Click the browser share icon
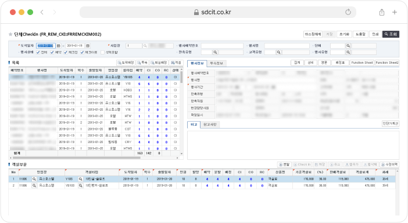 pos(382,12)
